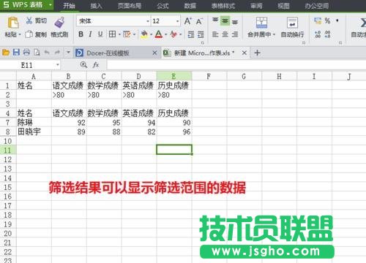Viewport: 366px width, 263px height.
Task: Switch to the 新建 Micro...xls document tab
Action: coord(205,53)
